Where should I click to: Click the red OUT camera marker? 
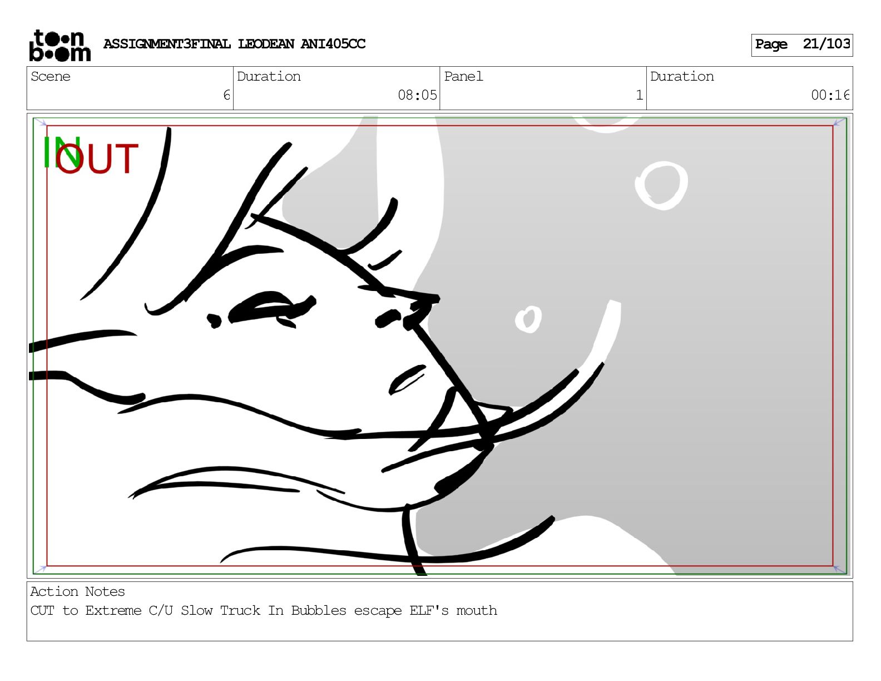97,159
